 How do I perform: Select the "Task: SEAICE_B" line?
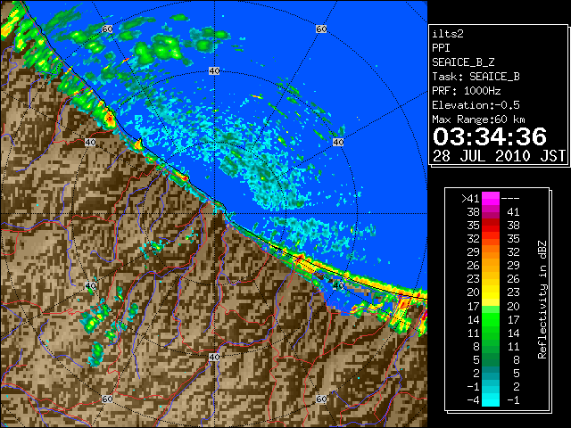pos(476,77)
